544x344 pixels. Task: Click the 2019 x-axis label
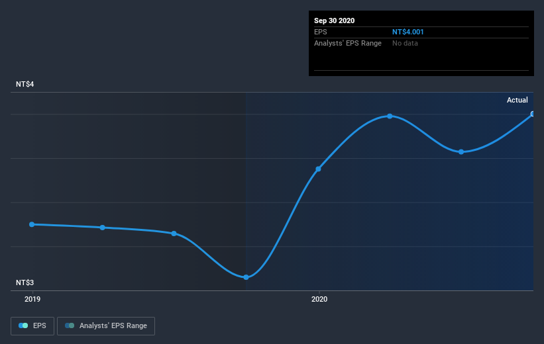coord(32,299)
